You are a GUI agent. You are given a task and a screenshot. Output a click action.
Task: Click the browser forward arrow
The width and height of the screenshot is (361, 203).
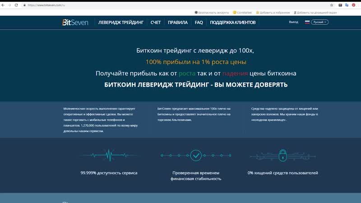pyautogui.click(x=9, y=5)
